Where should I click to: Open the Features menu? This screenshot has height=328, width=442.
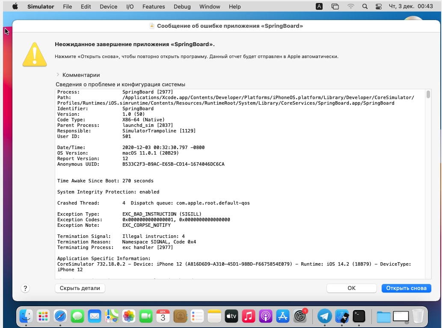click(x=154, y=6)
